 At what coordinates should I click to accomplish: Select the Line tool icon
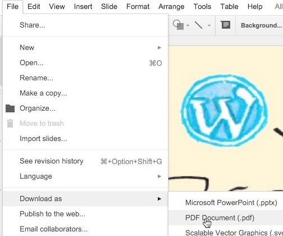(x=198, y=25)
